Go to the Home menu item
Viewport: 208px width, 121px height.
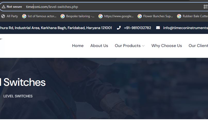pyautogui.click(x=78, y=46)
